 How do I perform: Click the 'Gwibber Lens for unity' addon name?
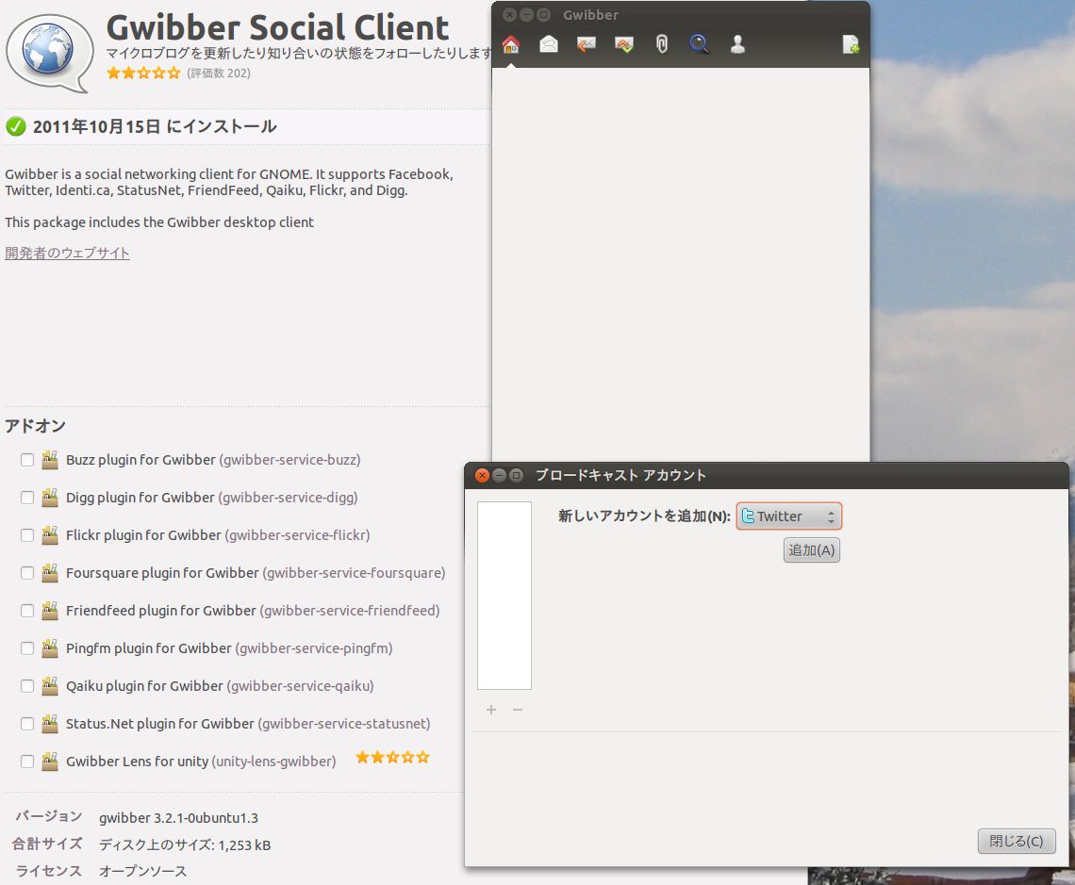click(x=137, y=761)
